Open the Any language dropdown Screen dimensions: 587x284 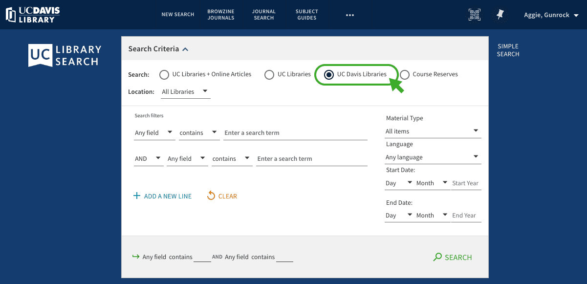click(x=432, y=157)
